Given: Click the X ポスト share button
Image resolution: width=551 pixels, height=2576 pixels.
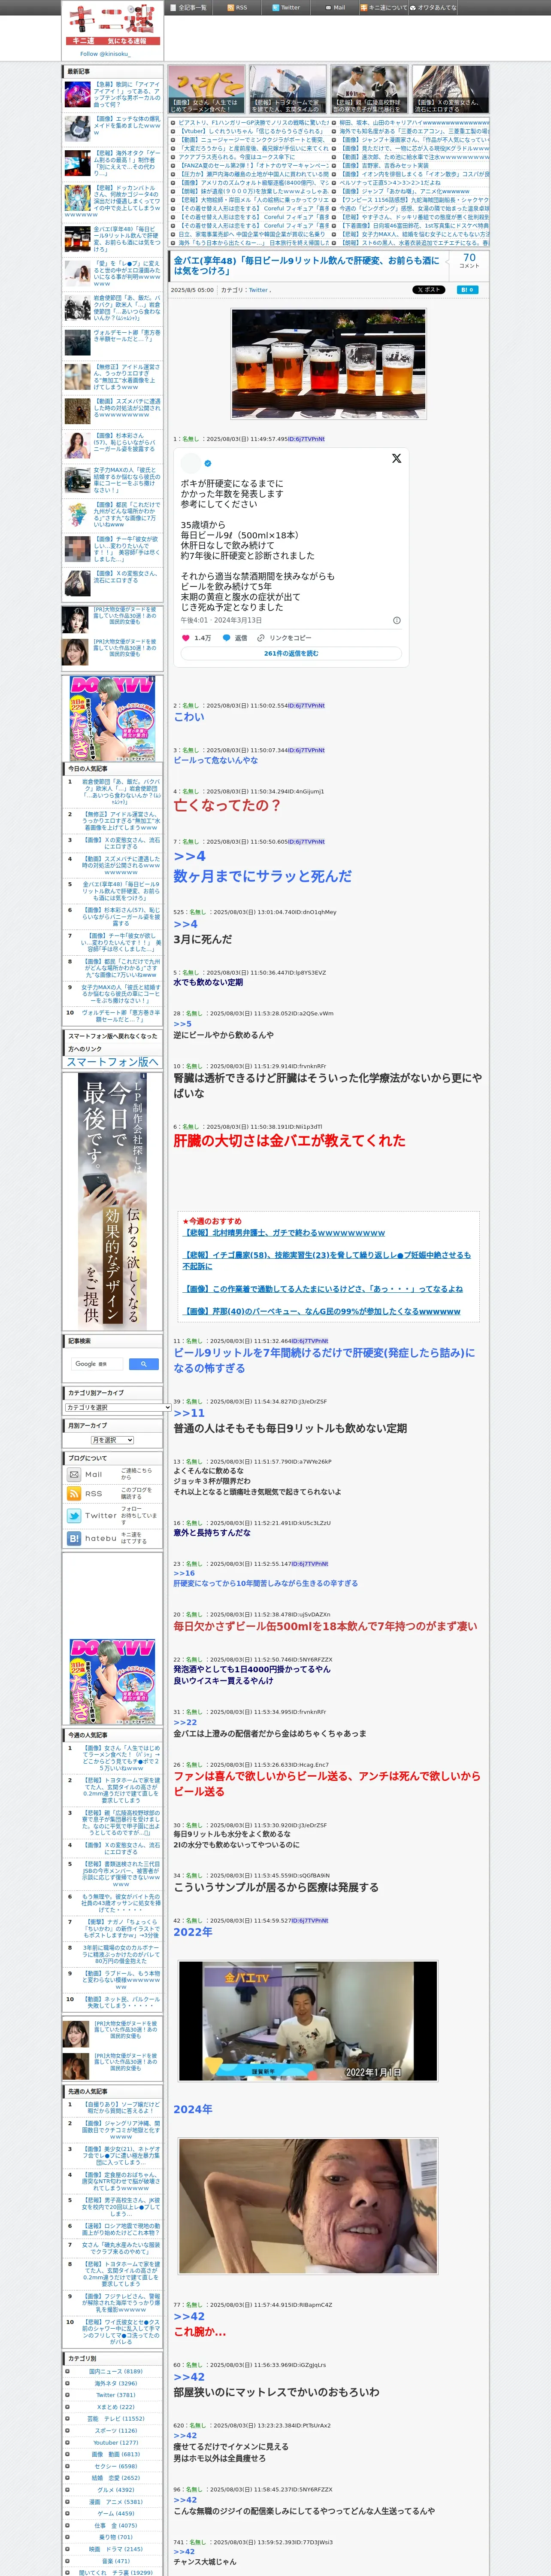Looking at the screenshot, I should [429, 290].
